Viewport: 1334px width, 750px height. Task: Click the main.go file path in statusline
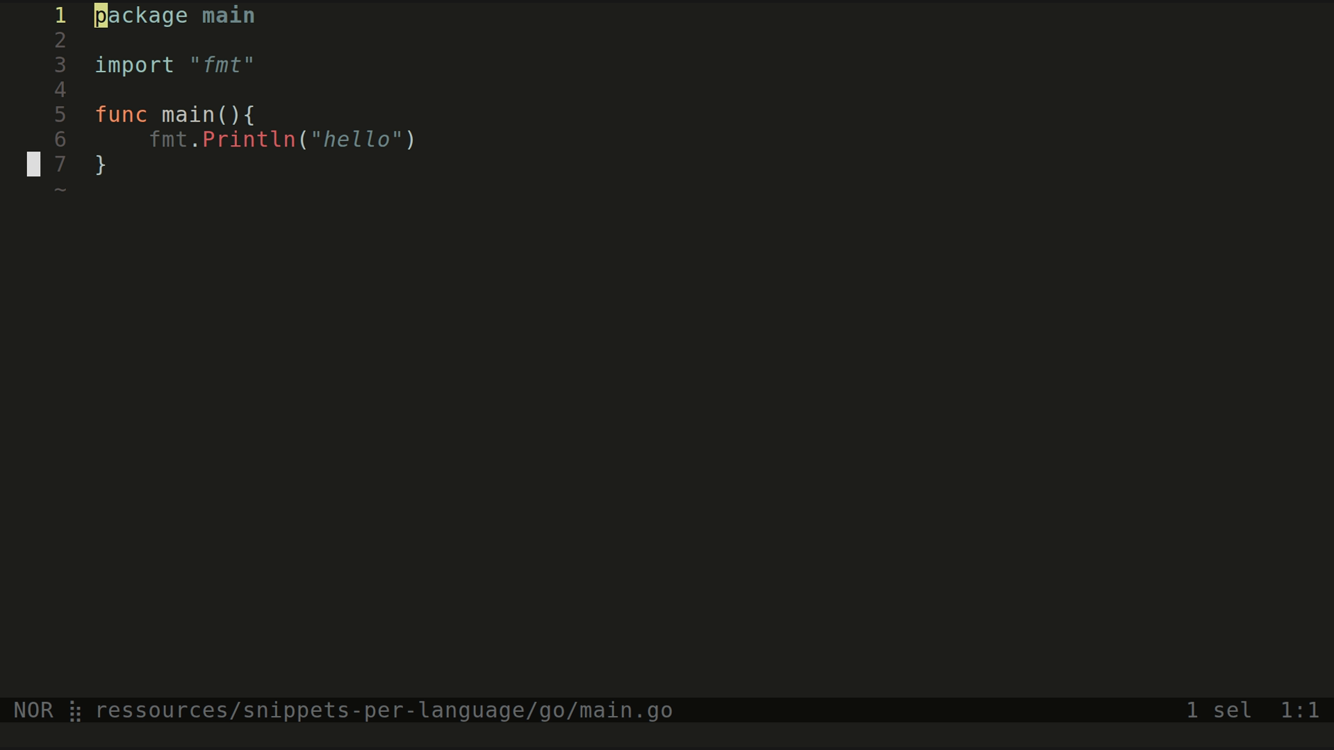click(384, 710)
